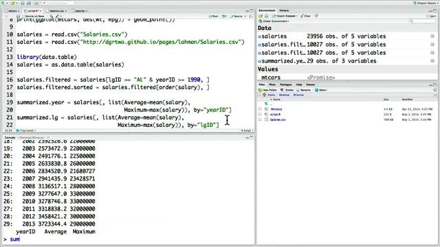Click the open project icon in main toolbar
This screenshot has height=247, width=440.
tap(13, 3)
